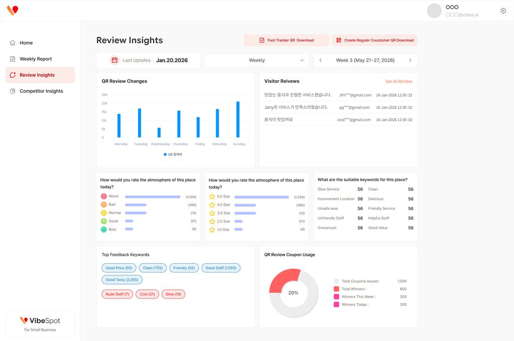This screenshot has width=514, height=341.
Task: Go to next week arrow
Action: [410, 61]
